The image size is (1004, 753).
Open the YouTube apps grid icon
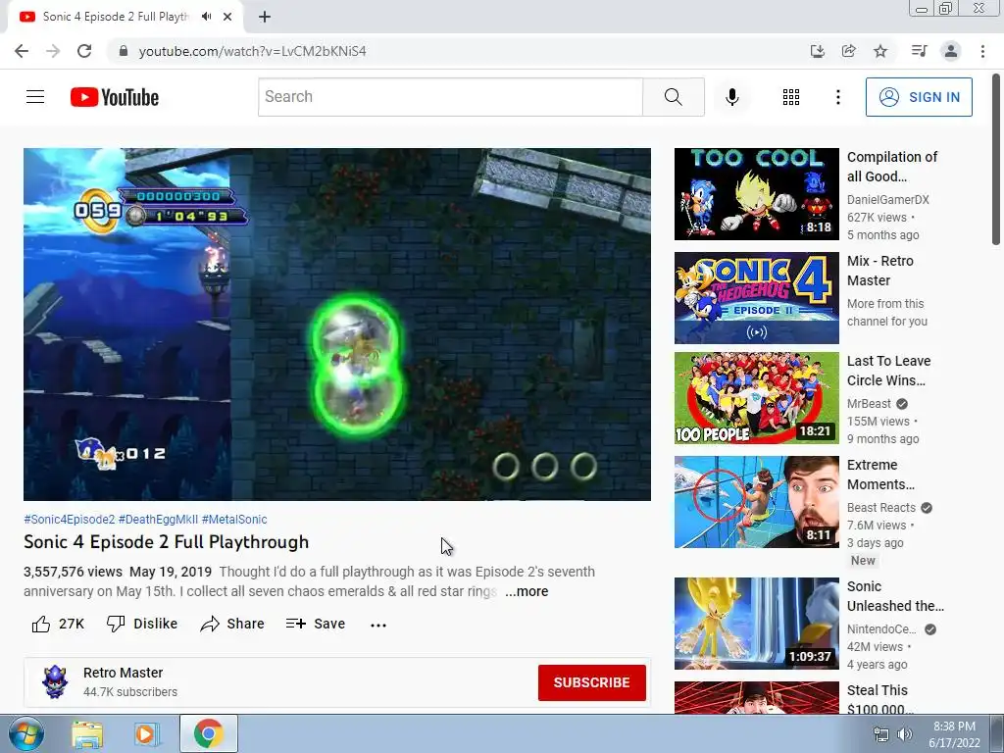tap(791, 97)
